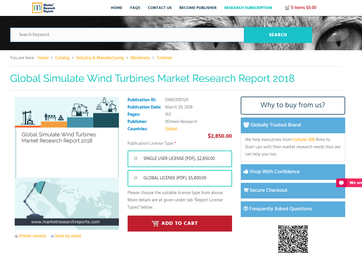The width and height of the screenshot is (362, 253).
Task: Open the Turbines breadcrumb link
Action: coord(164,58)
